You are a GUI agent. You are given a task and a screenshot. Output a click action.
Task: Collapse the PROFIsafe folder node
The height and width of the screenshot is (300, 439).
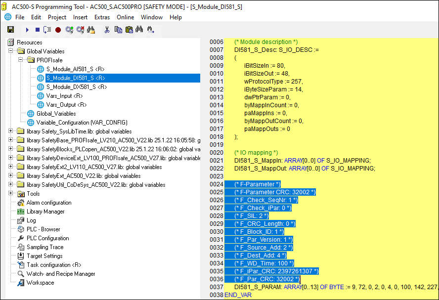click(20, 60)
